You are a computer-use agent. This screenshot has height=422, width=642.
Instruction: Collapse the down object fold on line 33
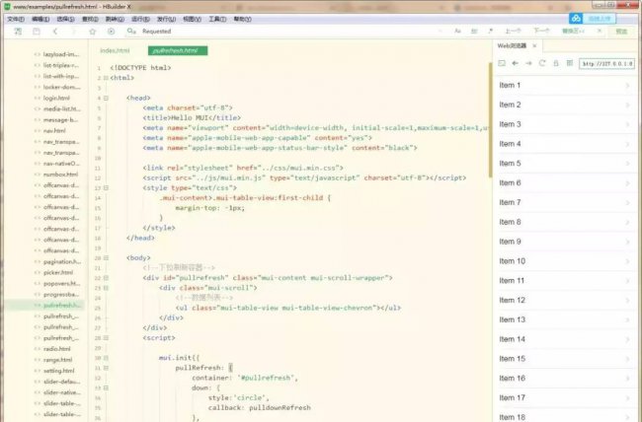106,387
